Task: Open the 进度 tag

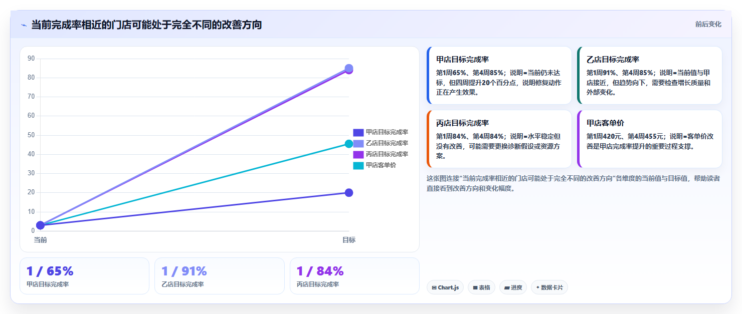Action: coord(513,287)
